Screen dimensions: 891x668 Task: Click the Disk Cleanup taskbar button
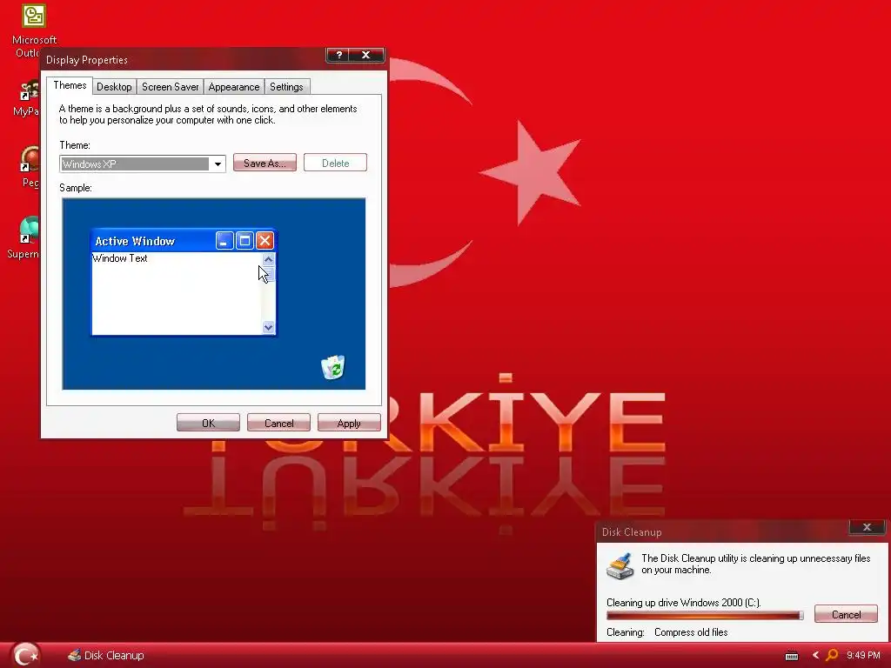coord(105,656)
